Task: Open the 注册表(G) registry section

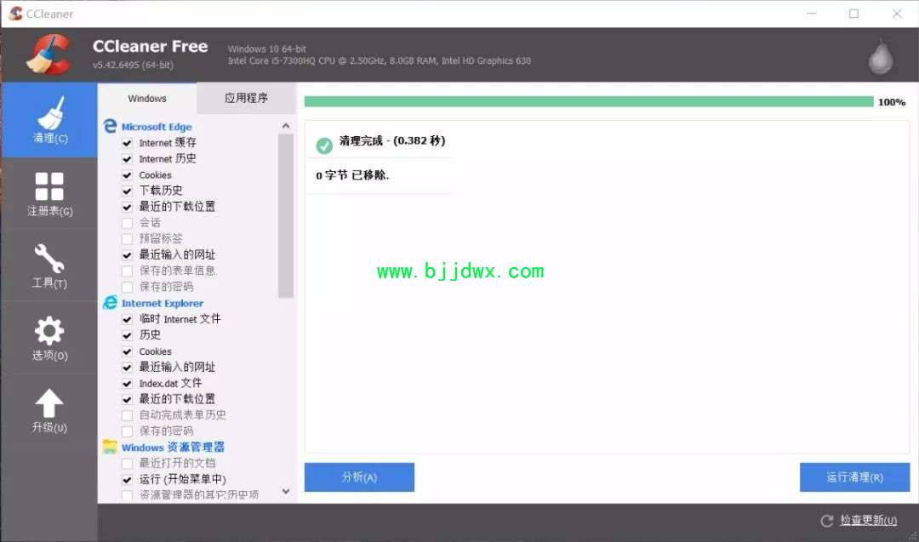Action: click(x=49, y=194)
